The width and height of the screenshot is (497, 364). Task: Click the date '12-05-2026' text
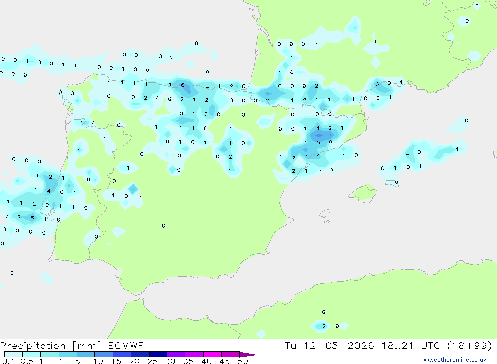click(338, 345)
